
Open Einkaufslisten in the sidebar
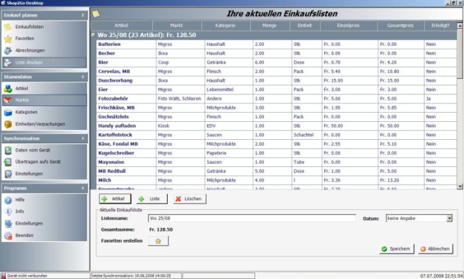click(29, 27)
